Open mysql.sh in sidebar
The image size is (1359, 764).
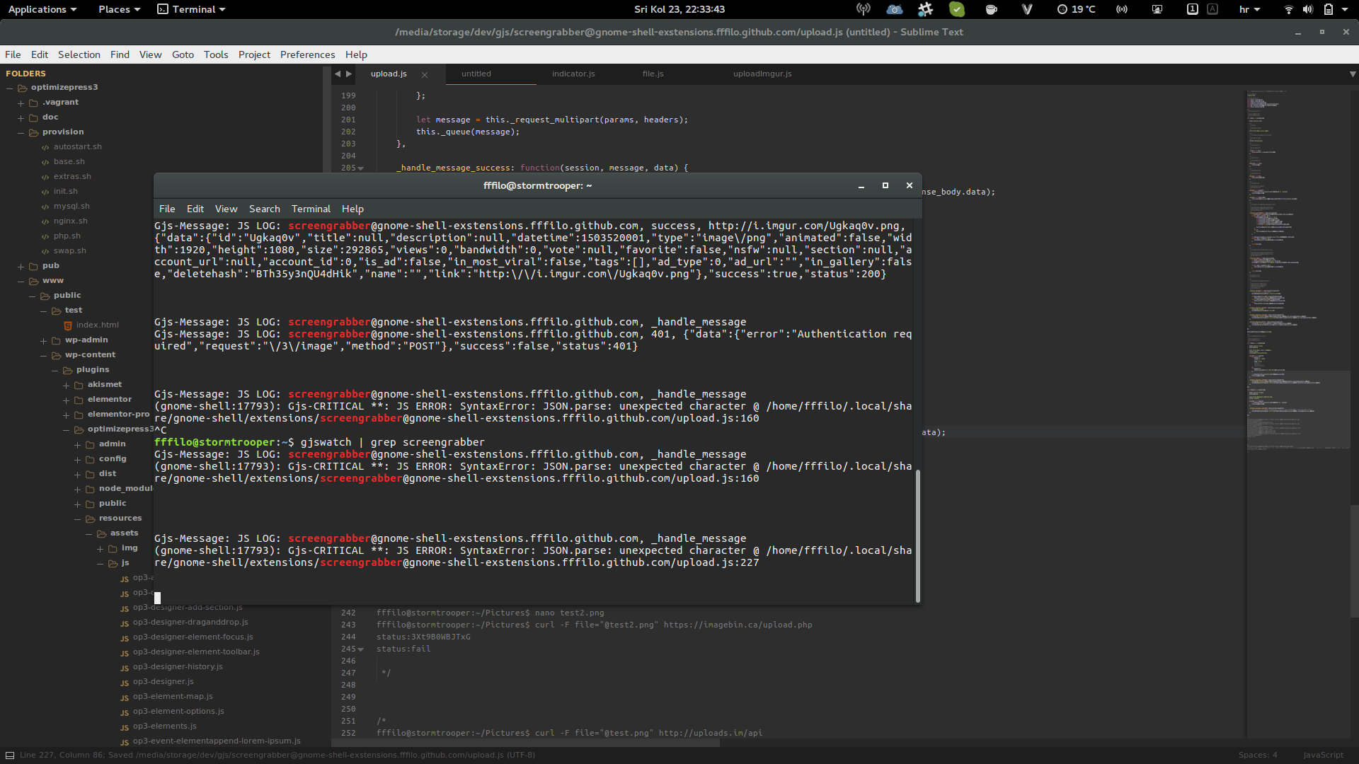(71, 206)
